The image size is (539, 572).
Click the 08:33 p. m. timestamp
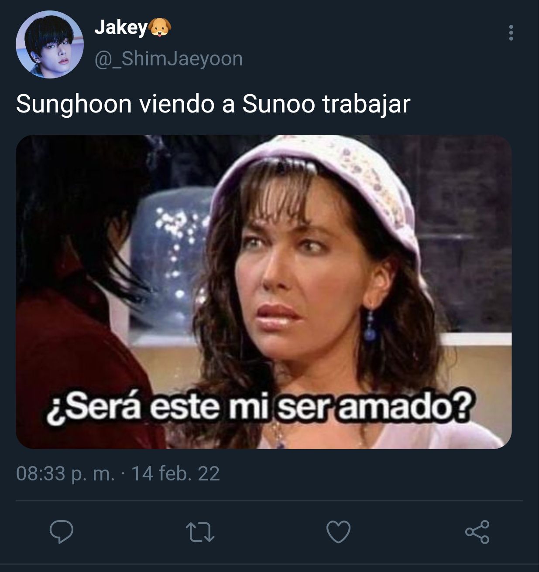point(65,473)
